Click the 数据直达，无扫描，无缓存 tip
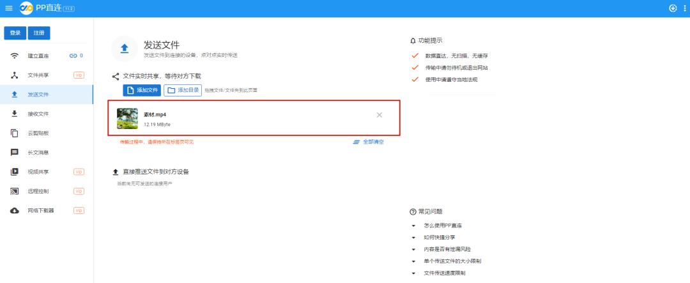Screen dimensions: 690x283 (x=456, y=56)
